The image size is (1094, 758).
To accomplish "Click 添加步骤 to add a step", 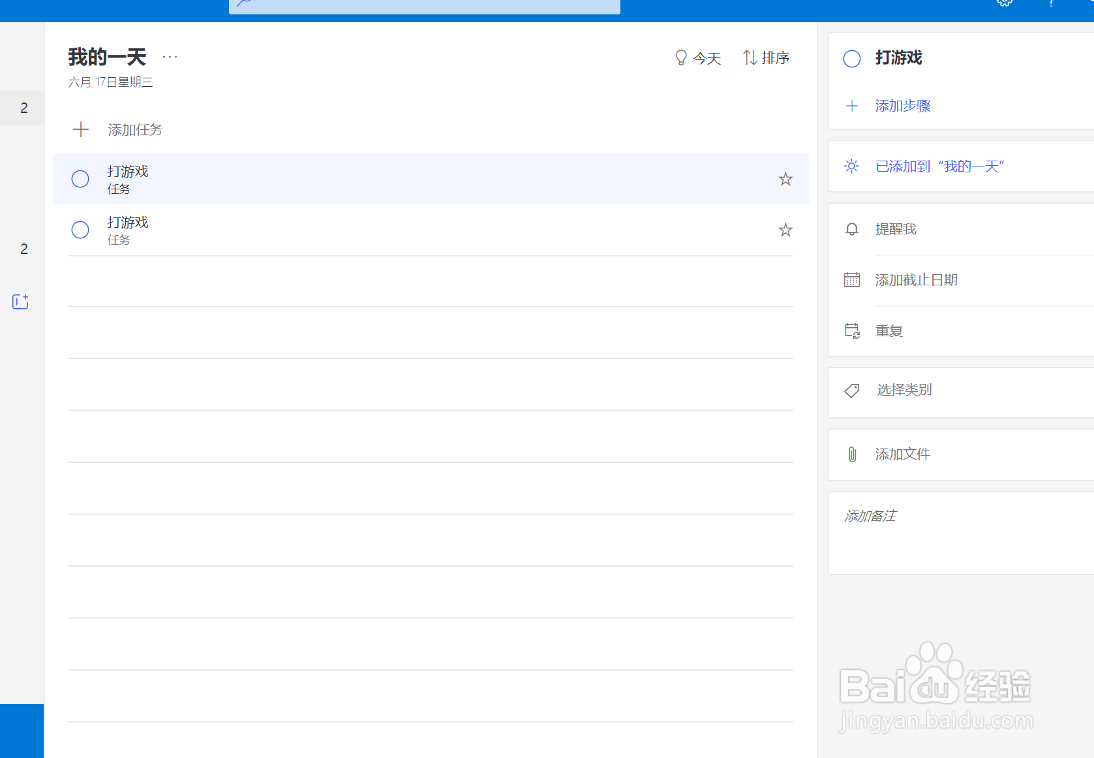I will tap(902, 106).
